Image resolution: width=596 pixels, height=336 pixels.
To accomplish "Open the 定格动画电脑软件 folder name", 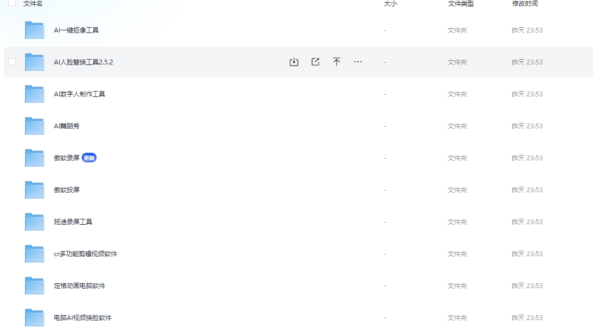I will 80,286.
